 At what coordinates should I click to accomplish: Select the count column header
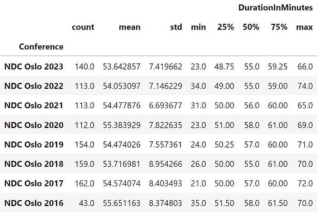83,27
